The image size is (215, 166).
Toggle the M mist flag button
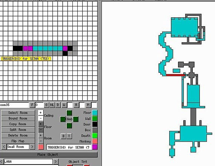(88, 105)
